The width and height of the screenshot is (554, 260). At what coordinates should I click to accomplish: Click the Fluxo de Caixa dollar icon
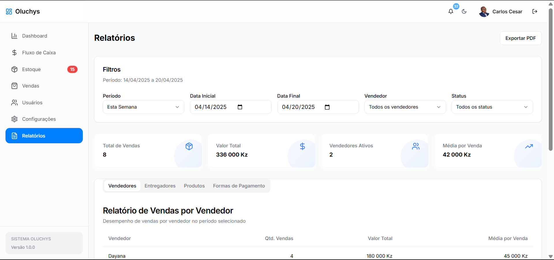coord(14,53)
